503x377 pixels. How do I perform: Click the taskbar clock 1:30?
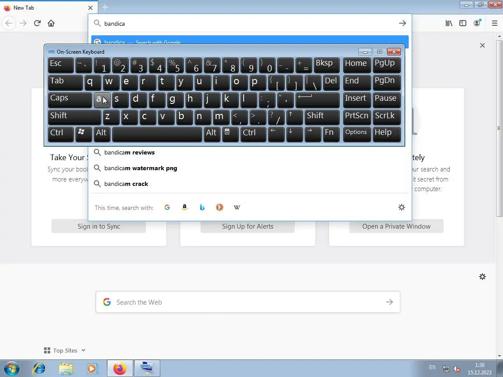point(479,365)
